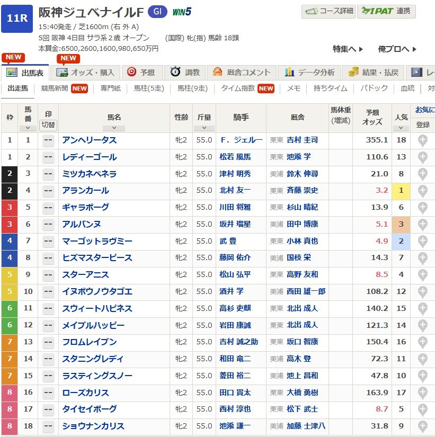Click the IPAT連携 button

pos(386,12)
